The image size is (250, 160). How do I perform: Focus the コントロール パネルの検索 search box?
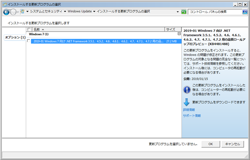[x=215, y=12]
